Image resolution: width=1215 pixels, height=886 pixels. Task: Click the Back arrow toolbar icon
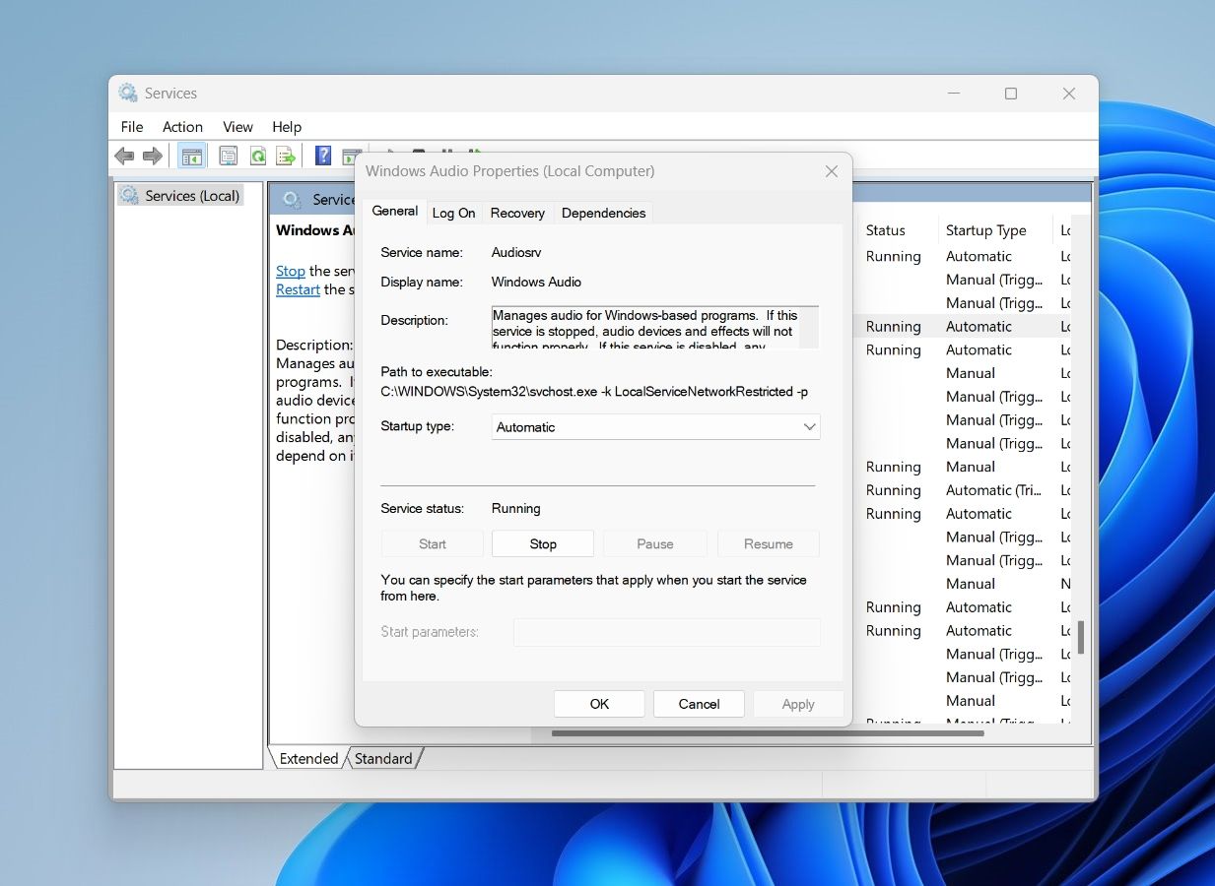click(x=124, y=156)
